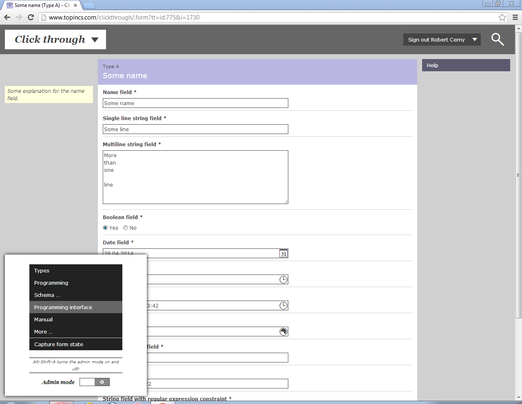Open the calendar picker in Date field
Screen dimensions: 522x404
point(283,254)
